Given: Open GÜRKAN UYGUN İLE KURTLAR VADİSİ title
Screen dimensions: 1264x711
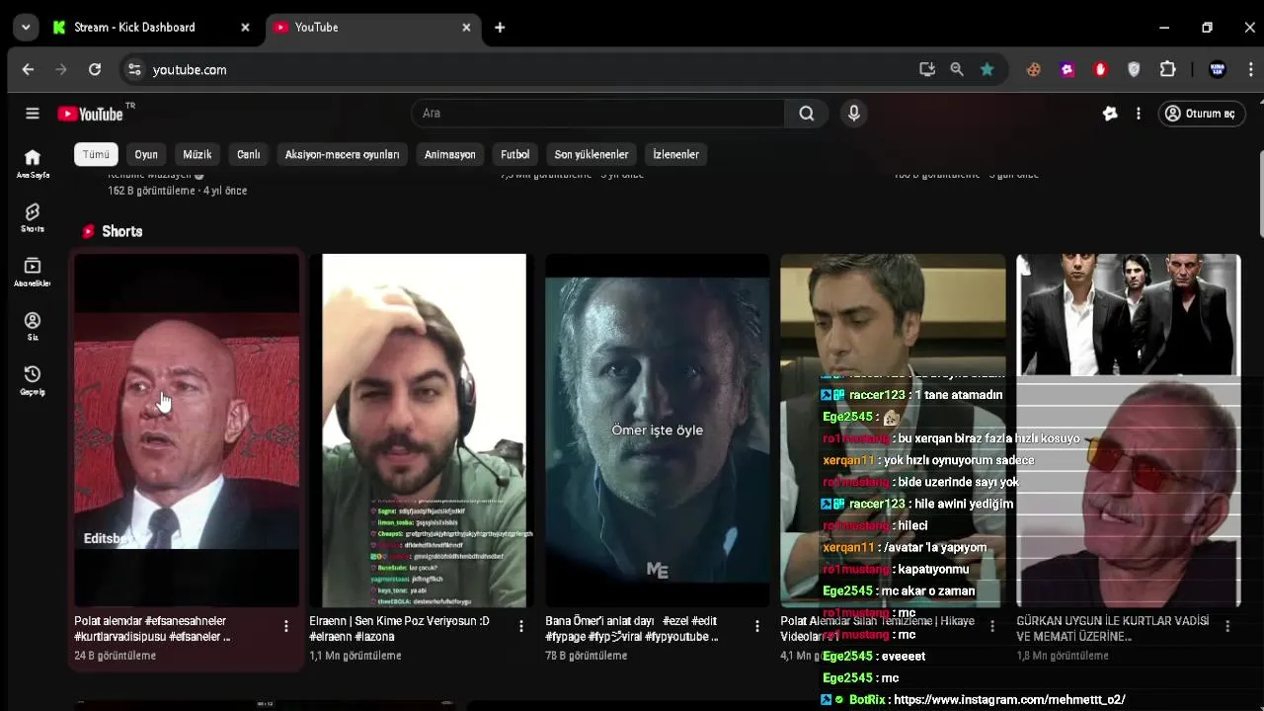Looking at the screenshot, I should [1113, 629].
